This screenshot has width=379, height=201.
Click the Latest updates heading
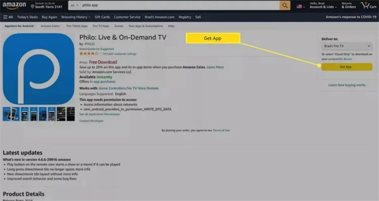click(22, 152)
